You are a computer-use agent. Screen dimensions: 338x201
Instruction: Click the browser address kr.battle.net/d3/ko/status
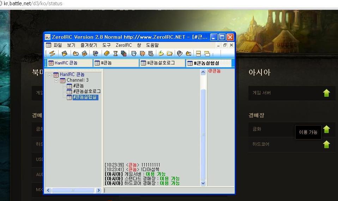click(x=33, y=4)
